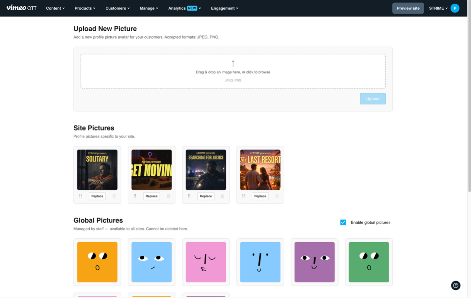Image resolution: width=471 pixels, height=299 pixels.
Task: Select the Searching for Justice poster thumbnail
Action: [x=206, y=170]
